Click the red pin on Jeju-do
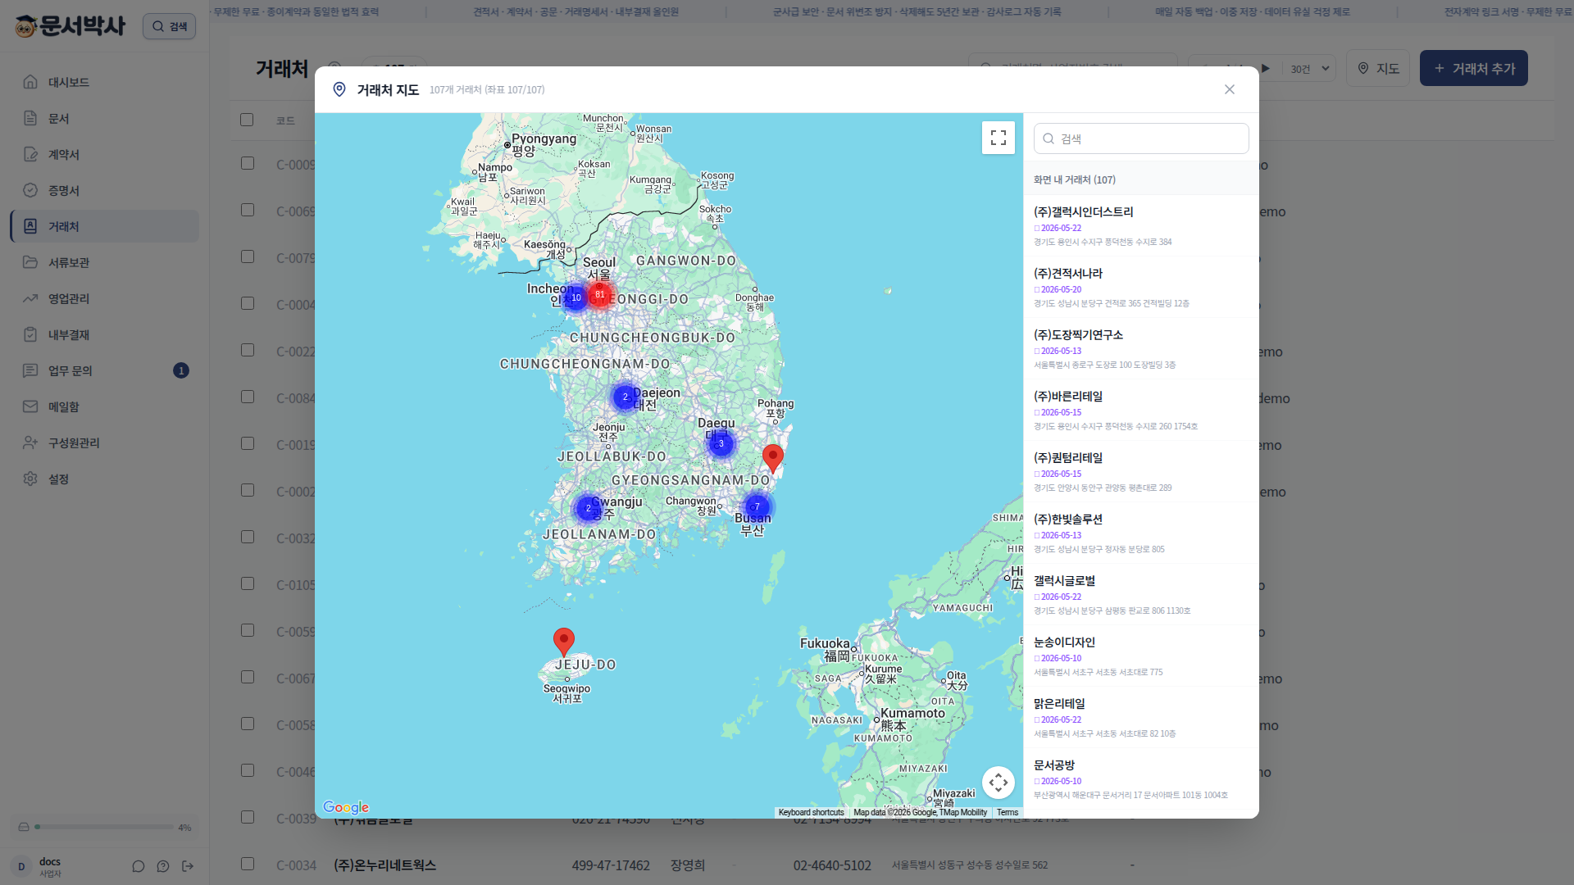This screenshot has height=885, width=1574. [564, 642]
